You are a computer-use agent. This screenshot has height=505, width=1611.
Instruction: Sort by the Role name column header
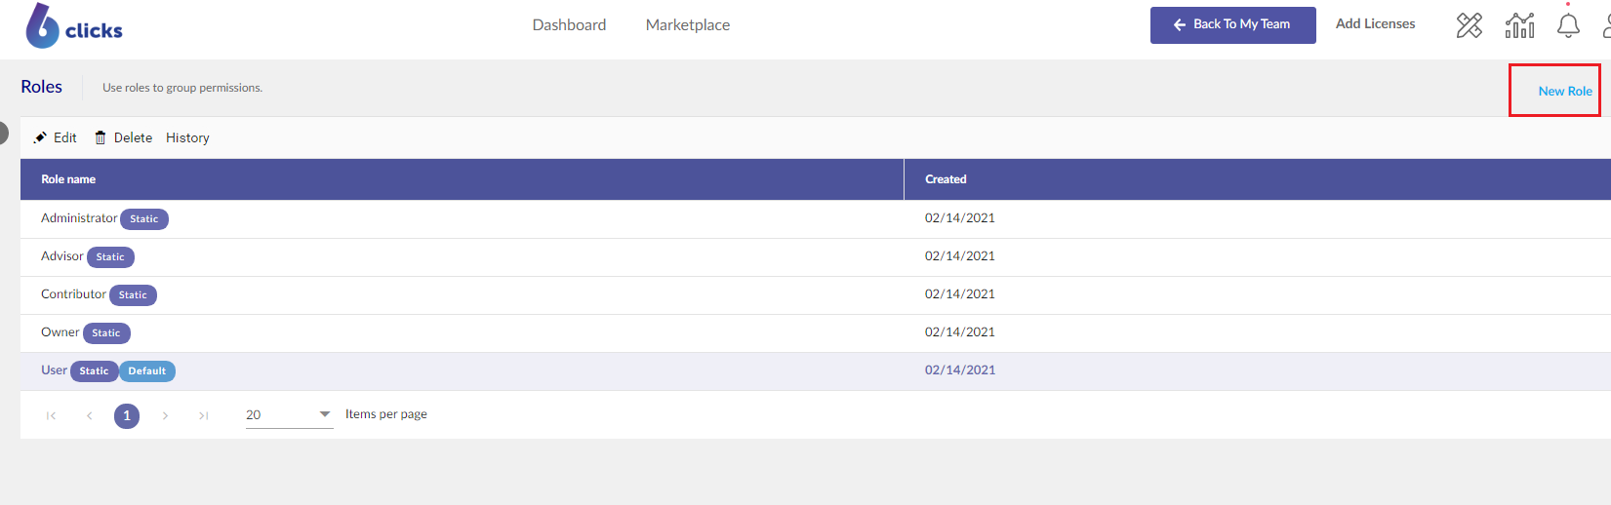tap(68, 179)
